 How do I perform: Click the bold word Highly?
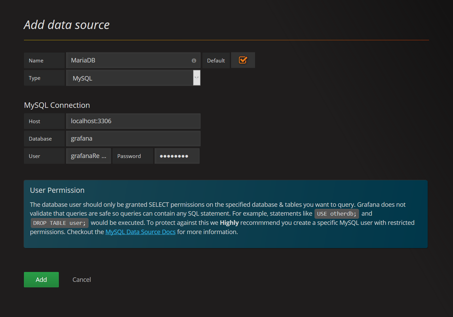(x=229, y=223)
